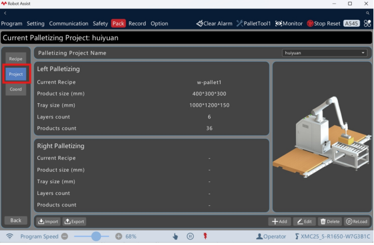Click the Wi-Fi connection status icon
The height and width of the screenshot is (245, 374).
pyautogui.click(x=10, y=236)
